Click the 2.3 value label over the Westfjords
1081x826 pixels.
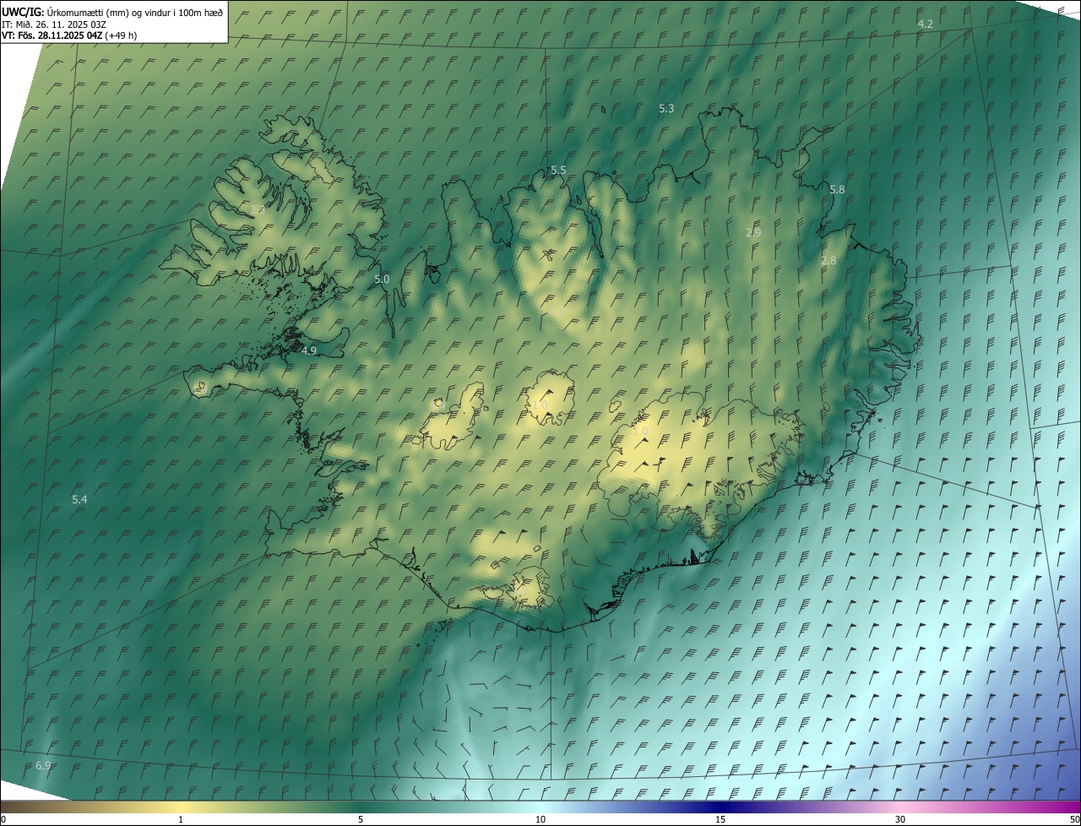pyautogui.click(x=258, y=209)
